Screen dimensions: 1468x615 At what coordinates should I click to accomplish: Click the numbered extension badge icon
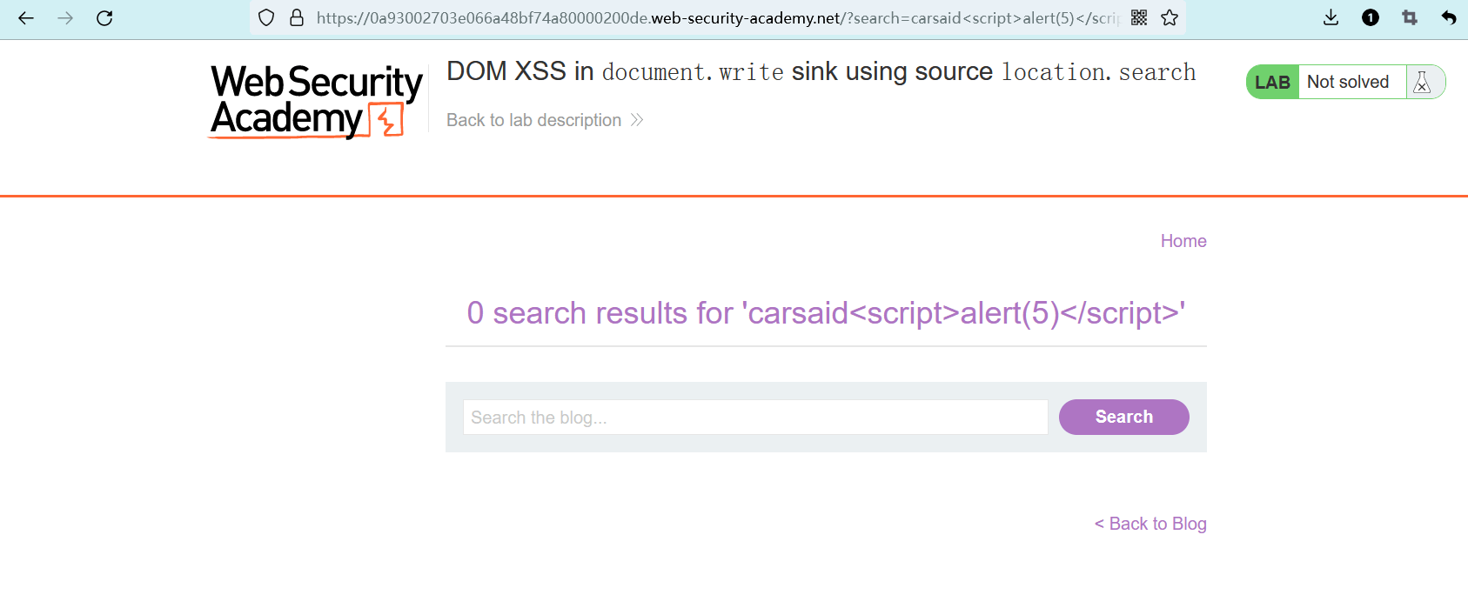[1371, 18]
